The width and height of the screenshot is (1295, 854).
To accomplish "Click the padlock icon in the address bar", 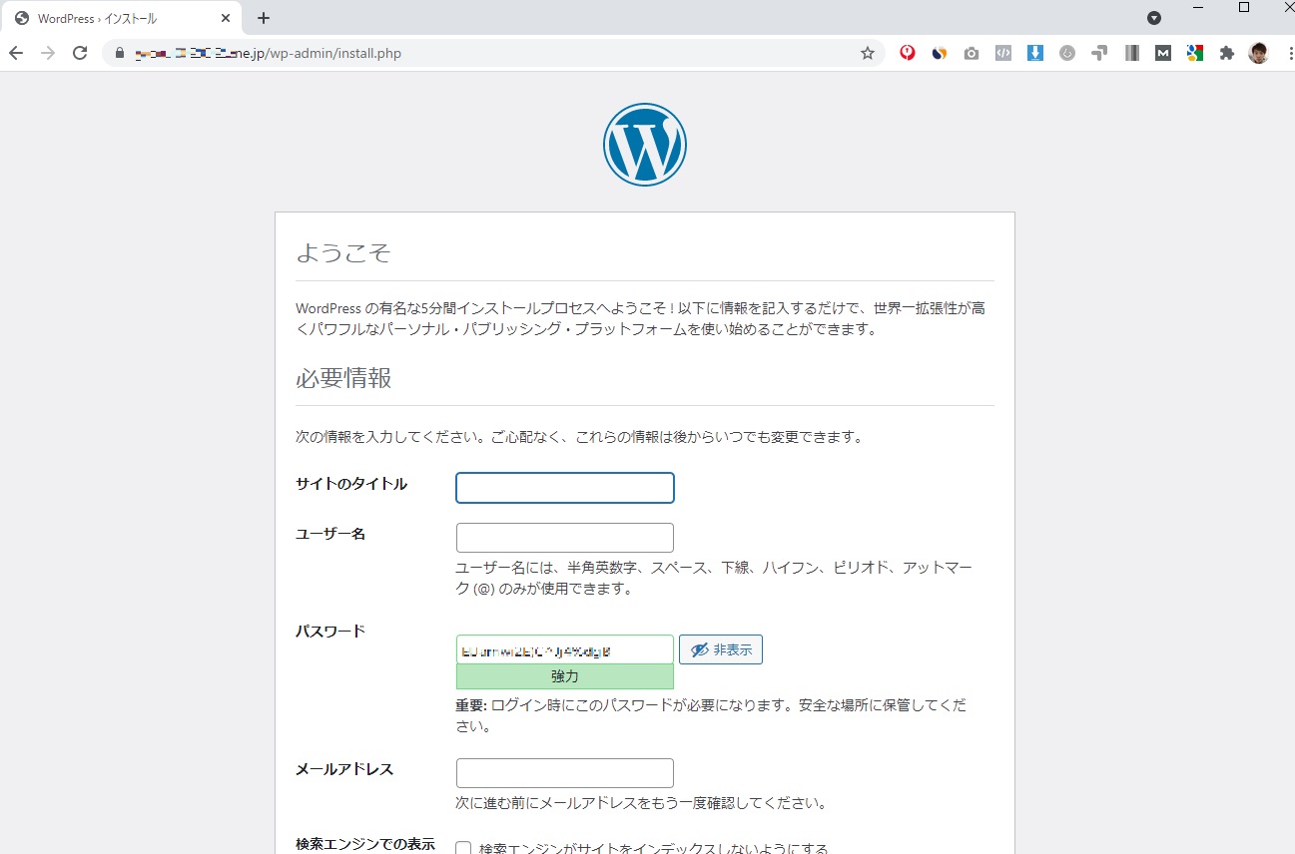I will click(120, 53).
